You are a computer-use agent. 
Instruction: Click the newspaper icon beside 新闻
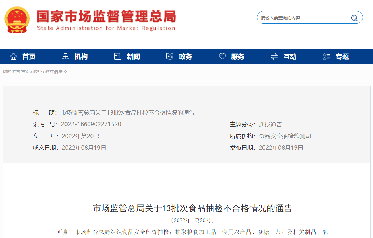(x=118, y=57)
